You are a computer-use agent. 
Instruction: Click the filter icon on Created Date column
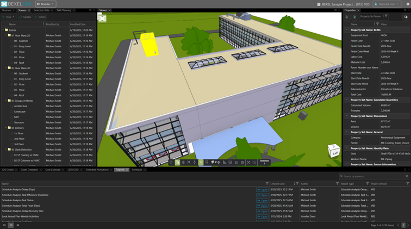[297, 184]
